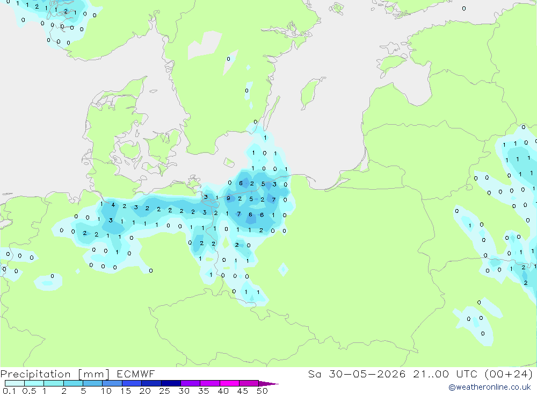Click the '9' precipitation value on the map
537x394 pixels.
[x=228, y=198]
